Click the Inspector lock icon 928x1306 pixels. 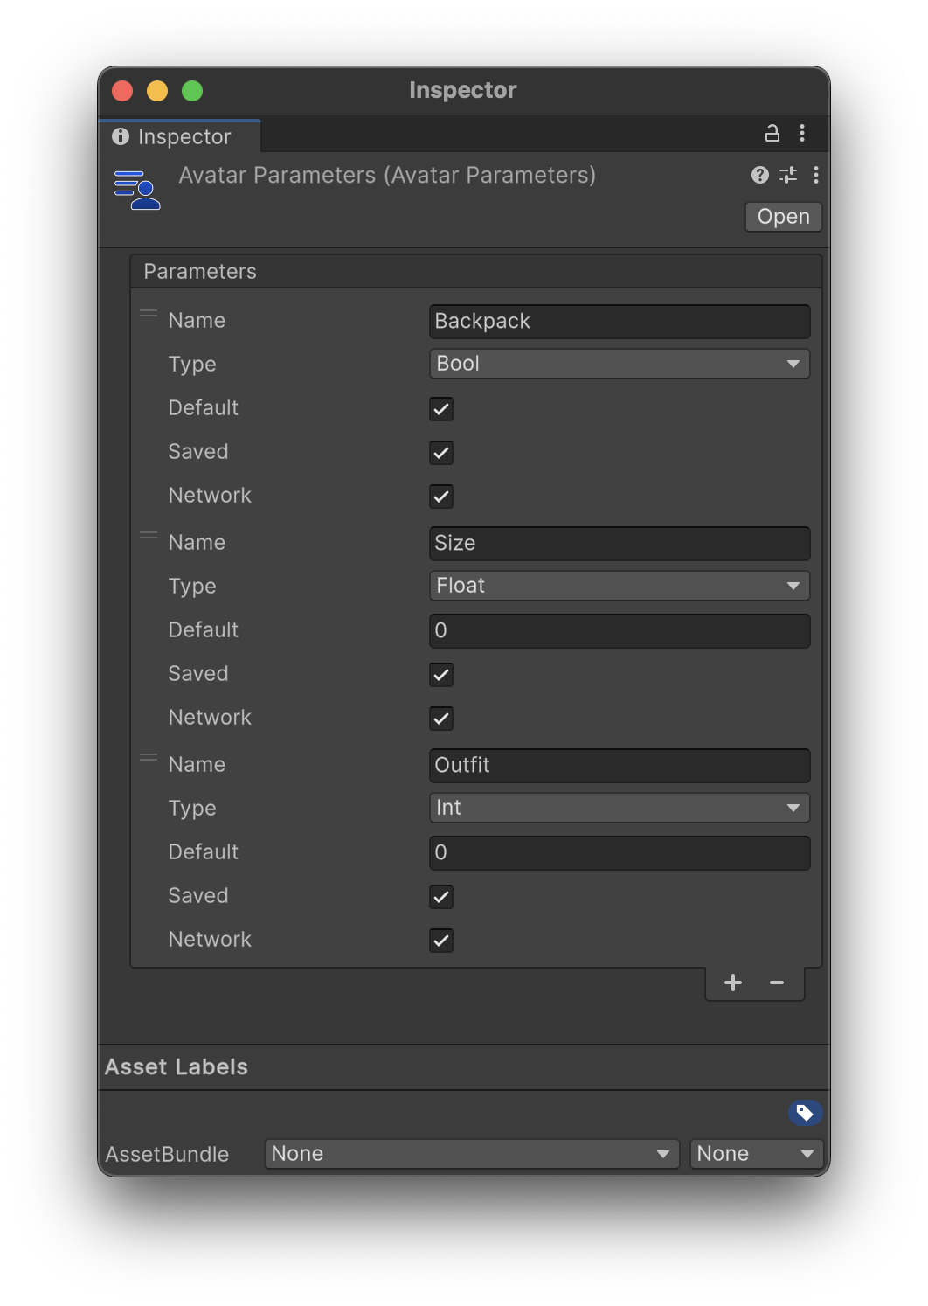click(772, 134)
